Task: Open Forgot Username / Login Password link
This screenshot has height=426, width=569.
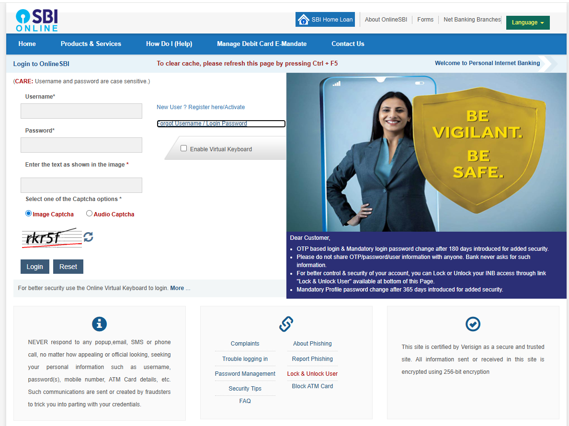Action: point(202,123)
